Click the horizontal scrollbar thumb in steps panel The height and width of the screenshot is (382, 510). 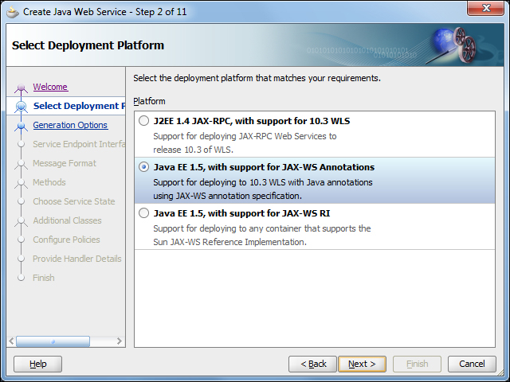click(53, 341)
